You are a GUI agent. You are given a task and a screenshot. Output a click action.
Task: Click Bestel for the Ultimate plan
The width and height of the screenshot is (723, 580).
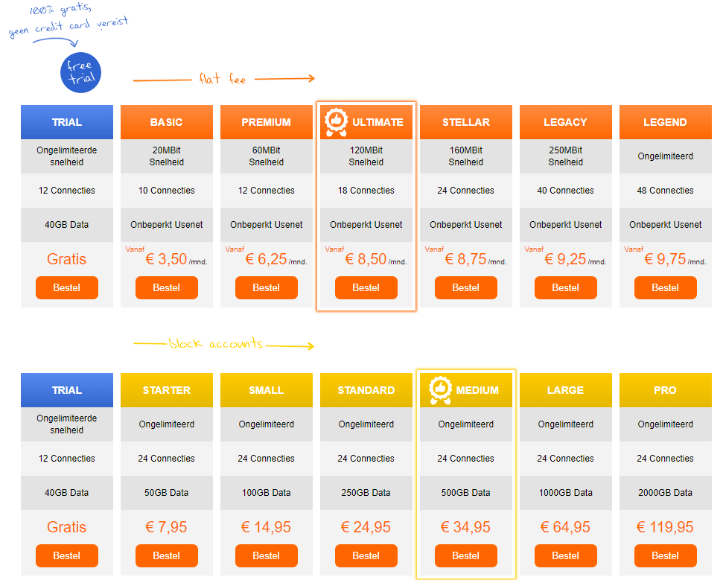[x=366, y=287]
